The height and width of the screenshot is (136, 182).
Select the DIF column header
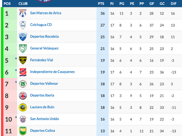173,4
